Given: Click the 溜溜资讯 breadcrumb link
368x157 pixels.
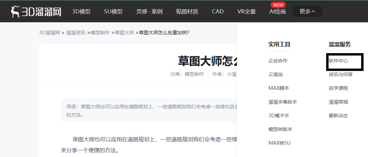Looking at the screenshot, I should coord(76,33).
